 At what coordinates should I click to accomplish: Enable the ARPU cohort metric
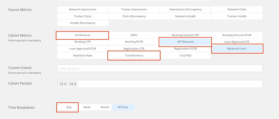click(x=134, y=35)
